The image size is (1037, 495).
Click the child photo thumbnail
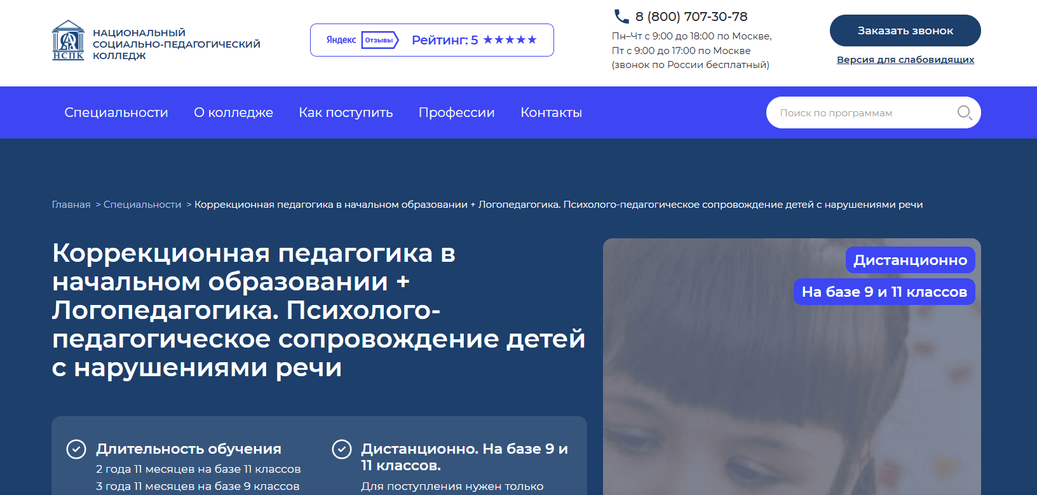[x=792, y=367]
